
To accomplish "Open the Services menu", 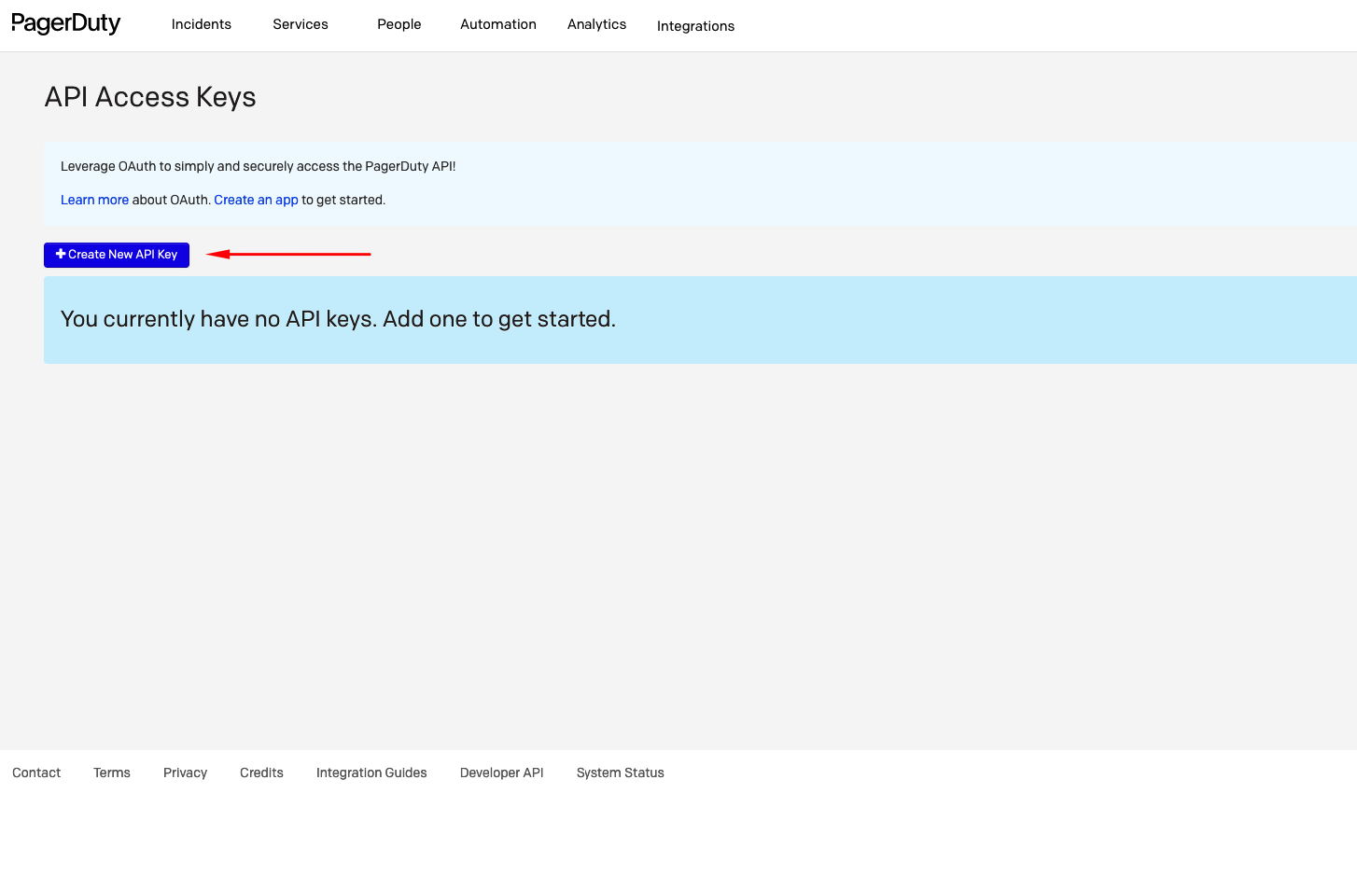I will click(x=301, y=24).
